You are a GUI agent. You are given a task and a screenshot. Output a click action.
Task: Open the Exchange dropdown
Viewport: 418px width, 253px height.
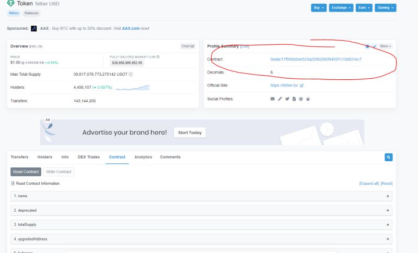click(341, 8)
